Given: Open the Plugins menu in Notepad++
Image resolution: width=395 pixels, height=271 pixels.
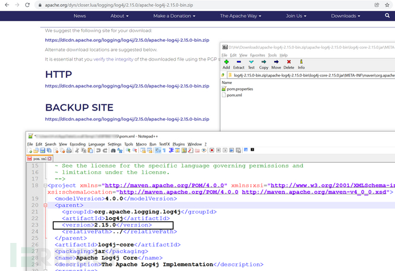Looking at the screenshot, I should click(179, 144).
